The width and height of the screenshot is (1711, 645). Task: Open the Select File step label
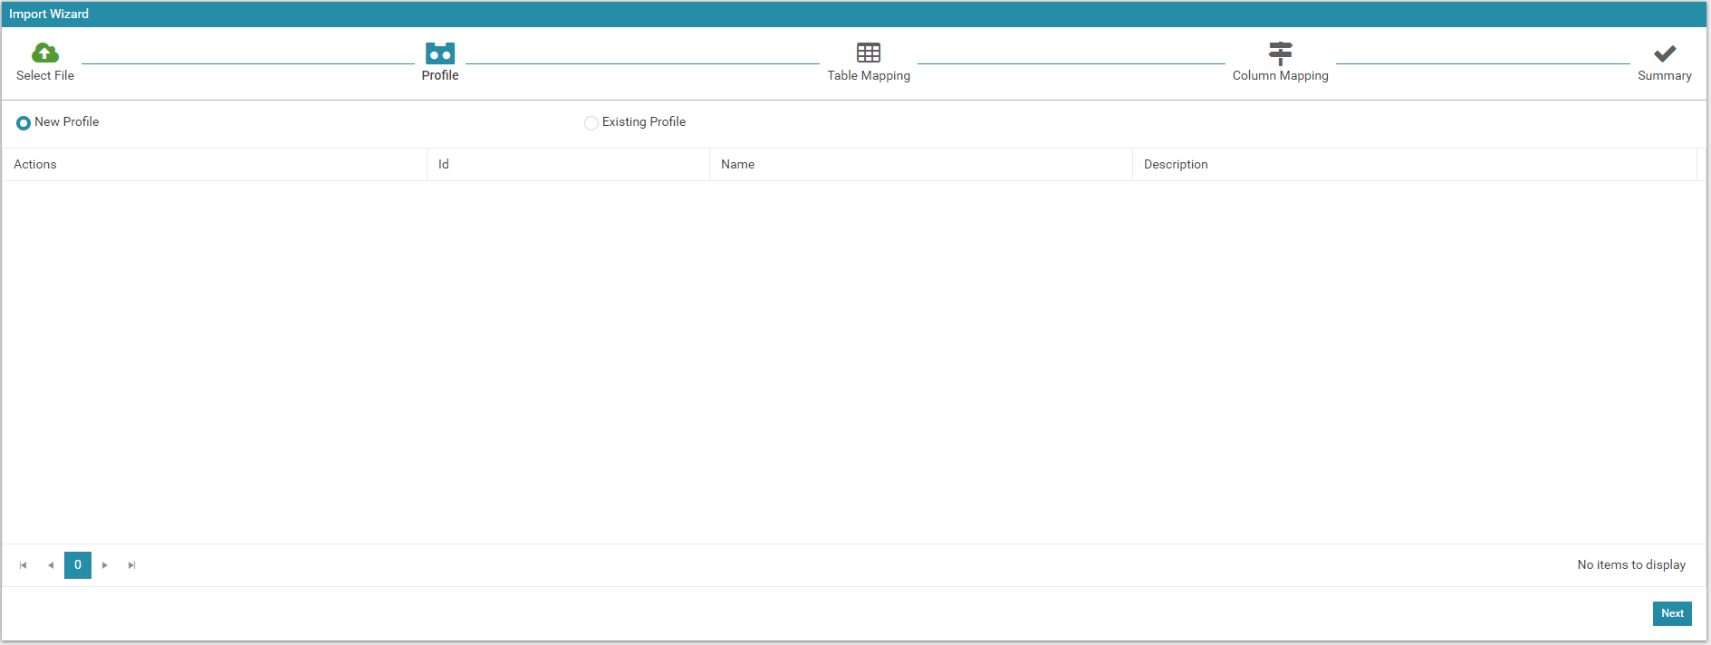pos(45,75)
